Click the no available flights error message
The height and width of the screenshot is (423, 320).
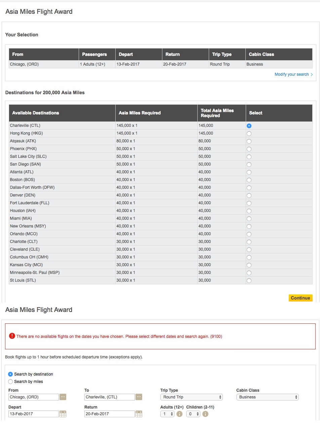click(119, 336)
